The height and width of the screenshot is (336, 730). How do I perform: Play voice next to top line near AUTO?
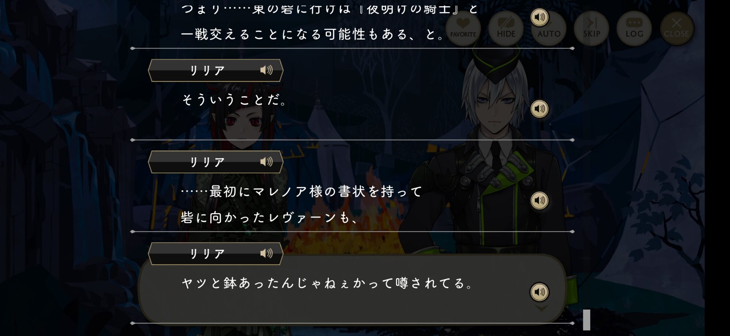click(539, 17)
